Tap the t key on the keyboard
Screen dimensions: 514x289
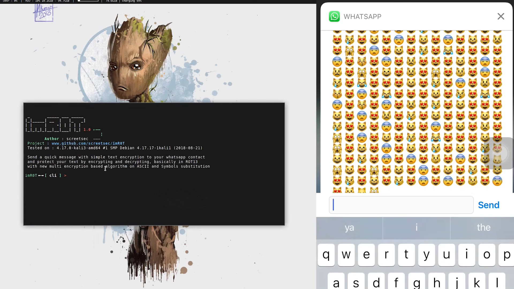[x=406, y=255]
